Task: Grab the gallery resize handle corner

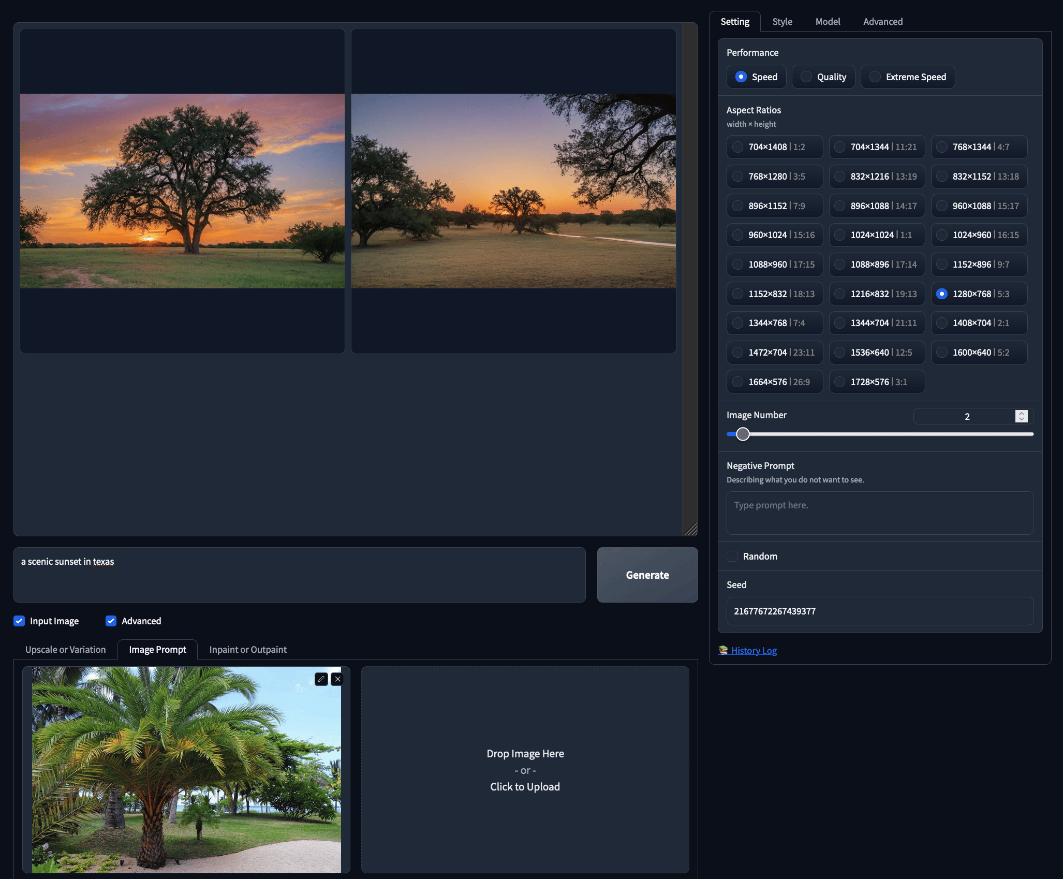Action: click(x=690, y=529)
